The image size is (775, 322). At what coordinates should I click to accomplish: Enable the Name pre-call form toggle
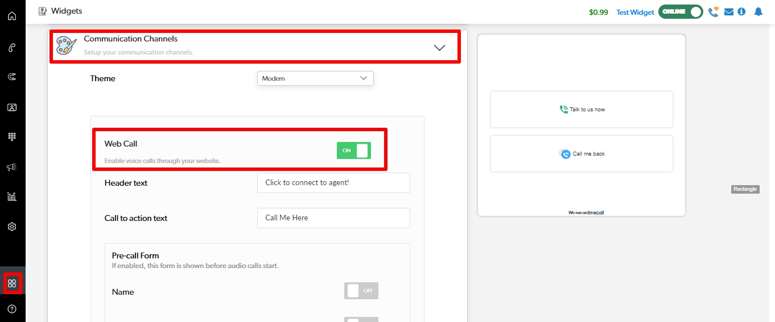361,291
